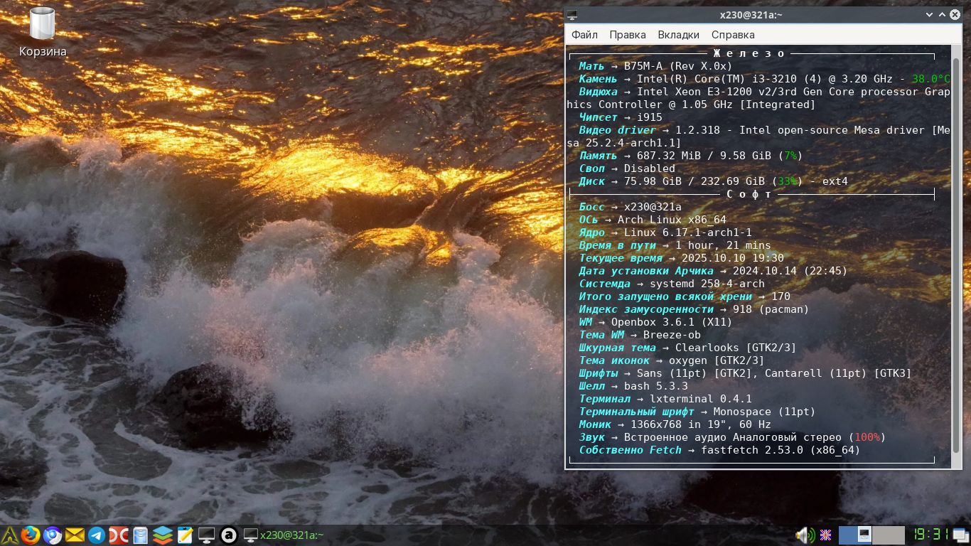This screenshot has width=971, height=546.
Task: Click the black circled 'a' launcher icon
Action: (228, 535)
